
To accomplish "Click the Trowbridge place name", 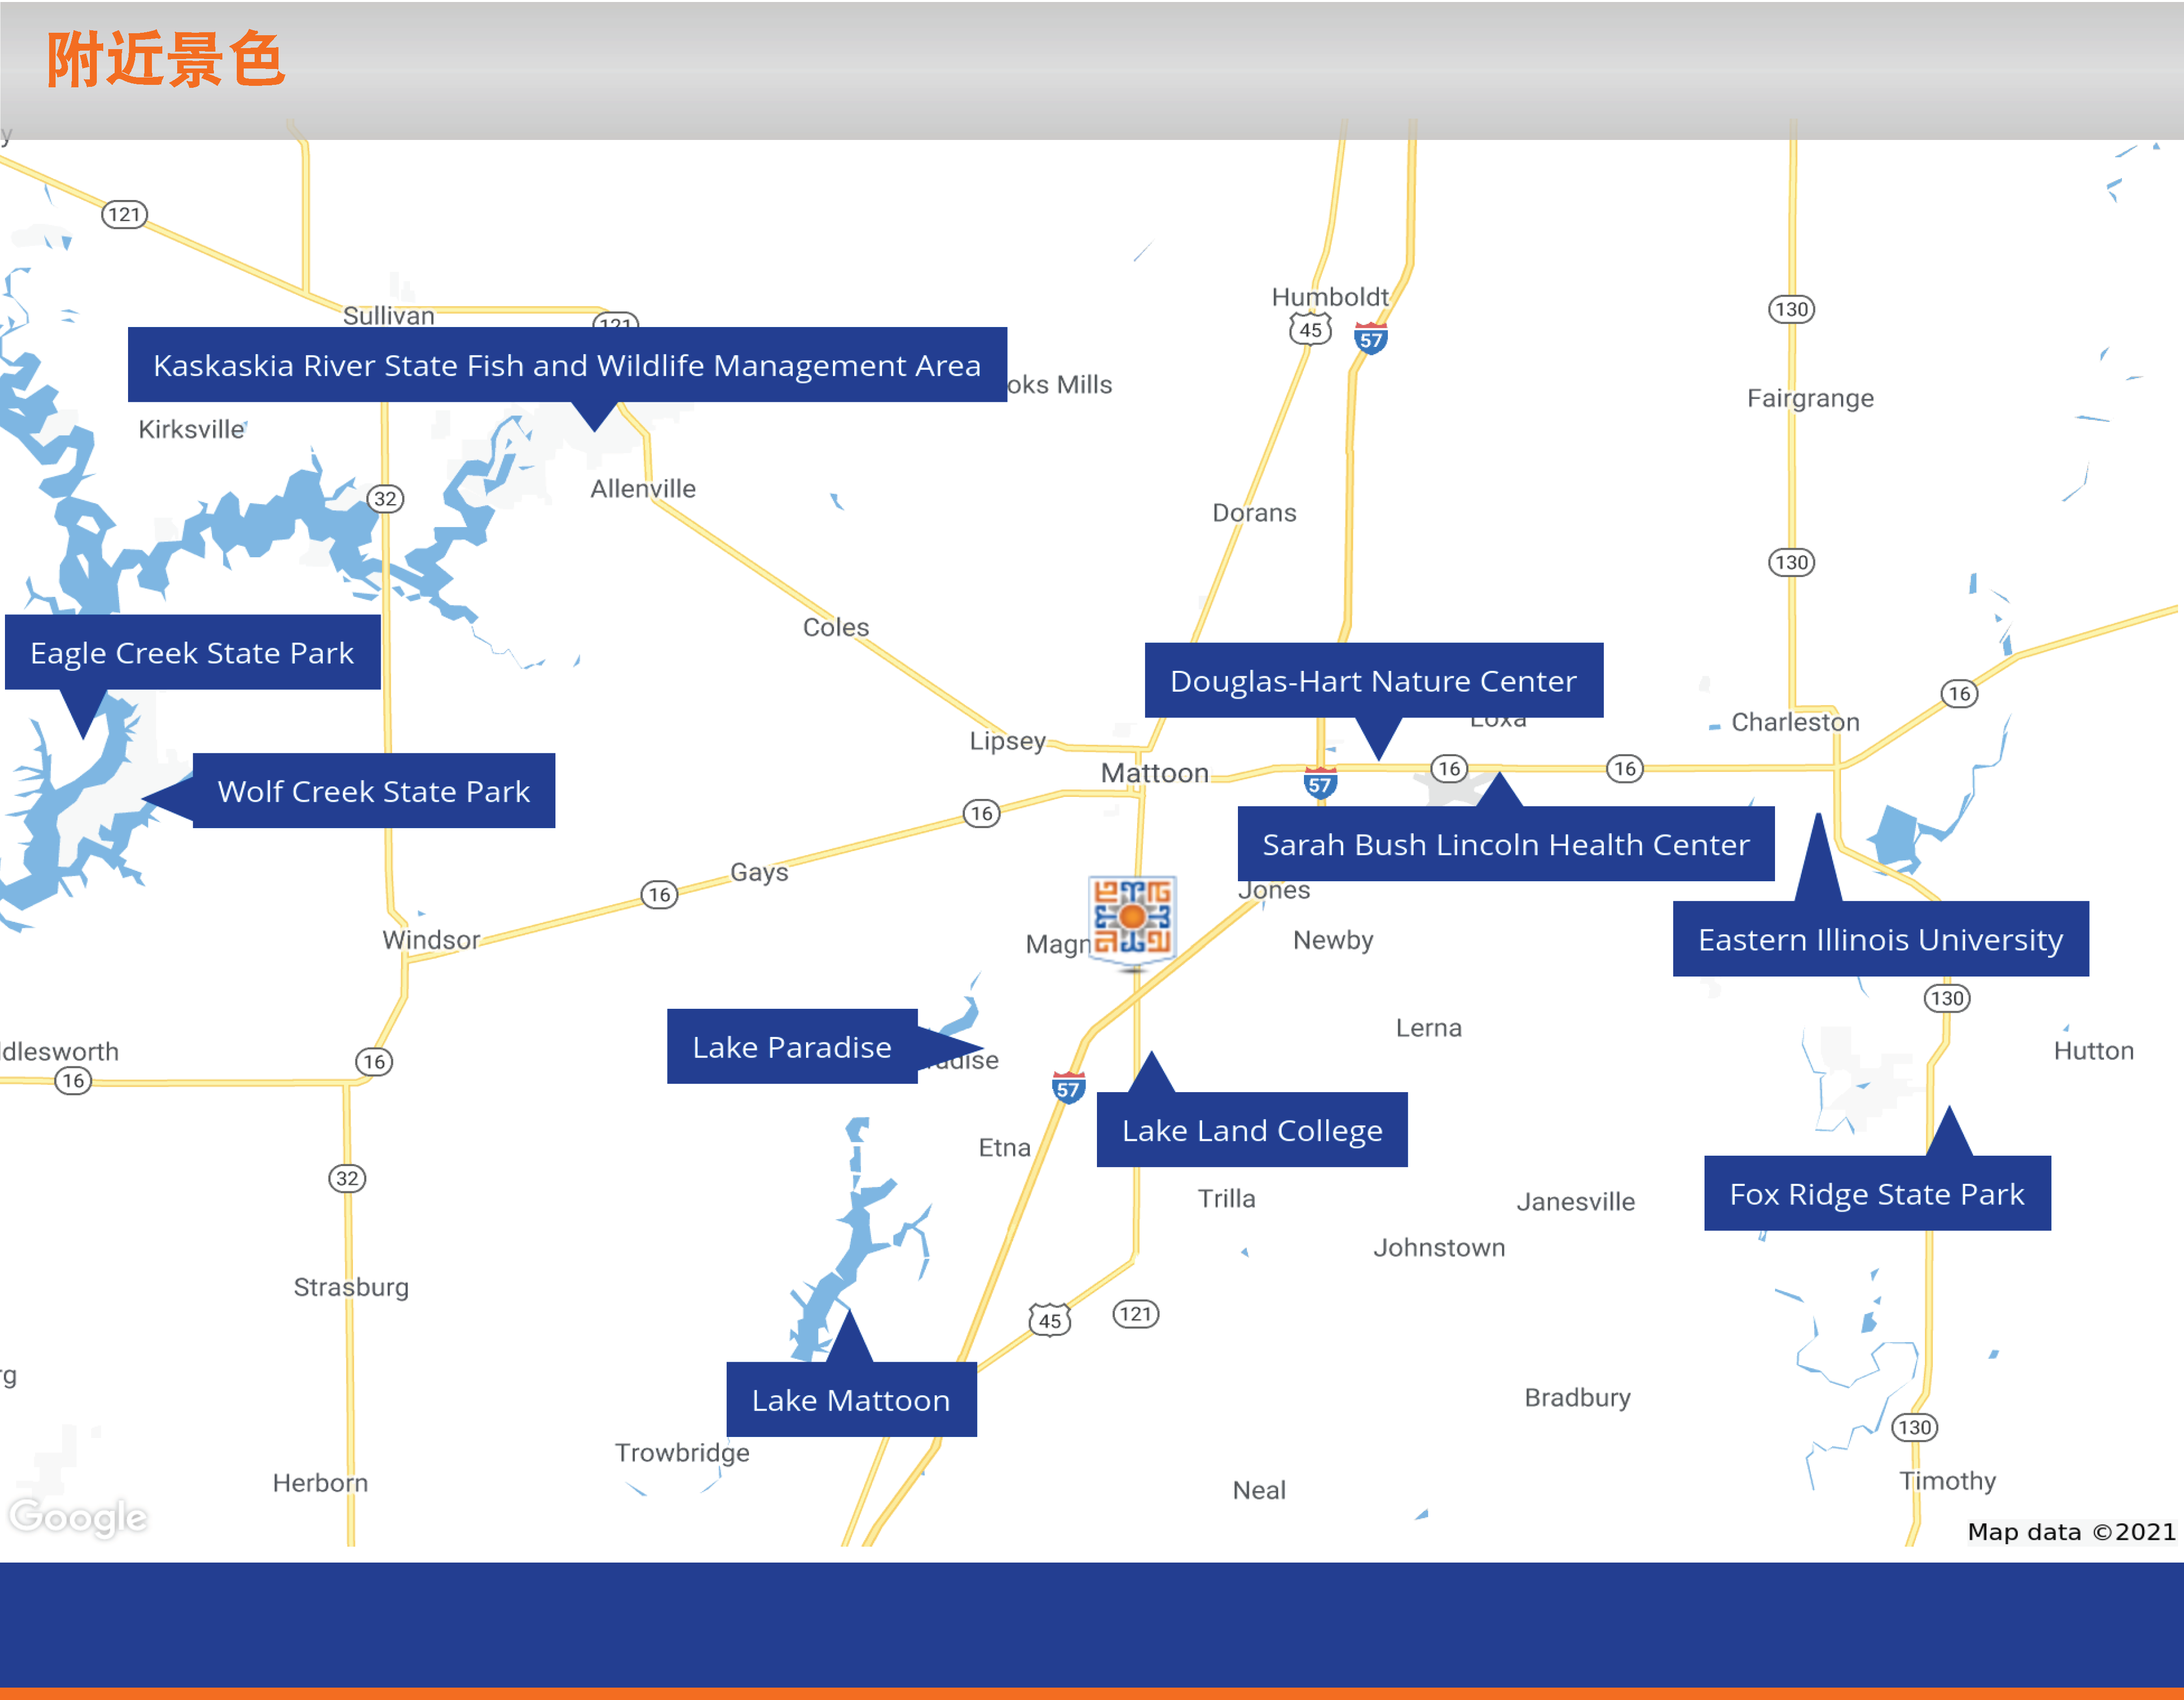I will click(x=682, y=1452).
